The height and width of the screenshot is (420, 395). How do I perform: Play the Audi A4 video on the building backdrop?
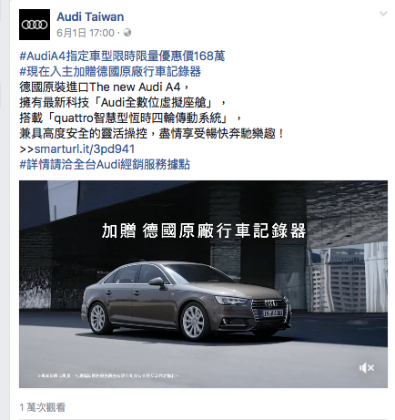pos(203,284)
